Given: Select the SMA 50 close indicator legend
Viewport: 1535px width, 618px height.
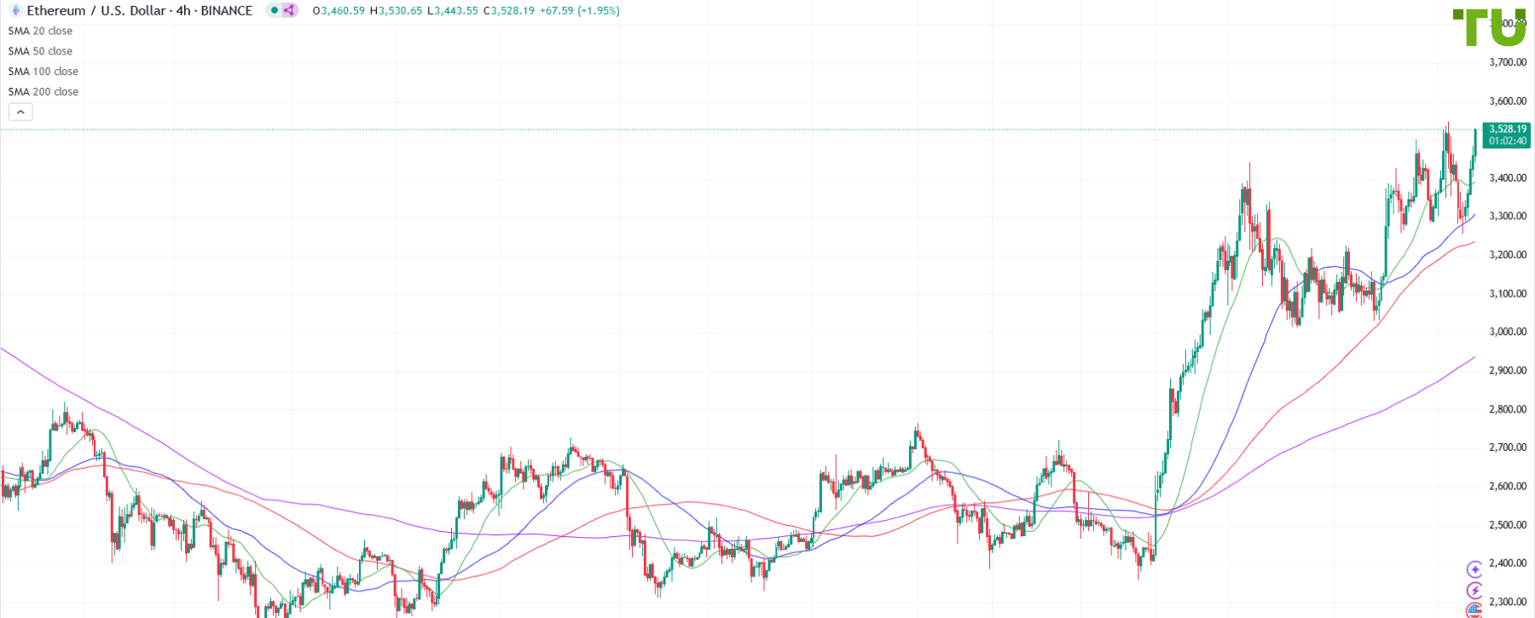Looking at the screenshot, I should tap(40, 51).
